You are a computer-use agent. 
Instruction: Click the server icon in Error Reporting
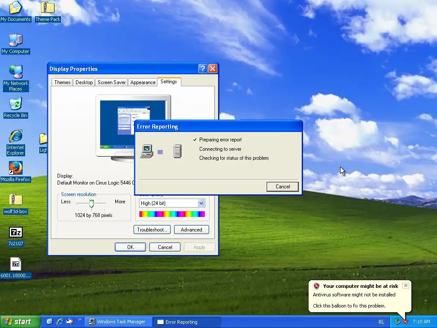click(x=178, y=151)
